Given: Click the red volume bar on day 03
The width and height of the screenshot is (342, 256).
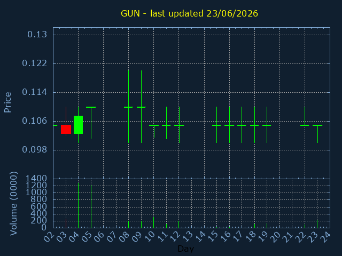Looking at the screenshot, I should pyautogui.click(x=66, y=223).
